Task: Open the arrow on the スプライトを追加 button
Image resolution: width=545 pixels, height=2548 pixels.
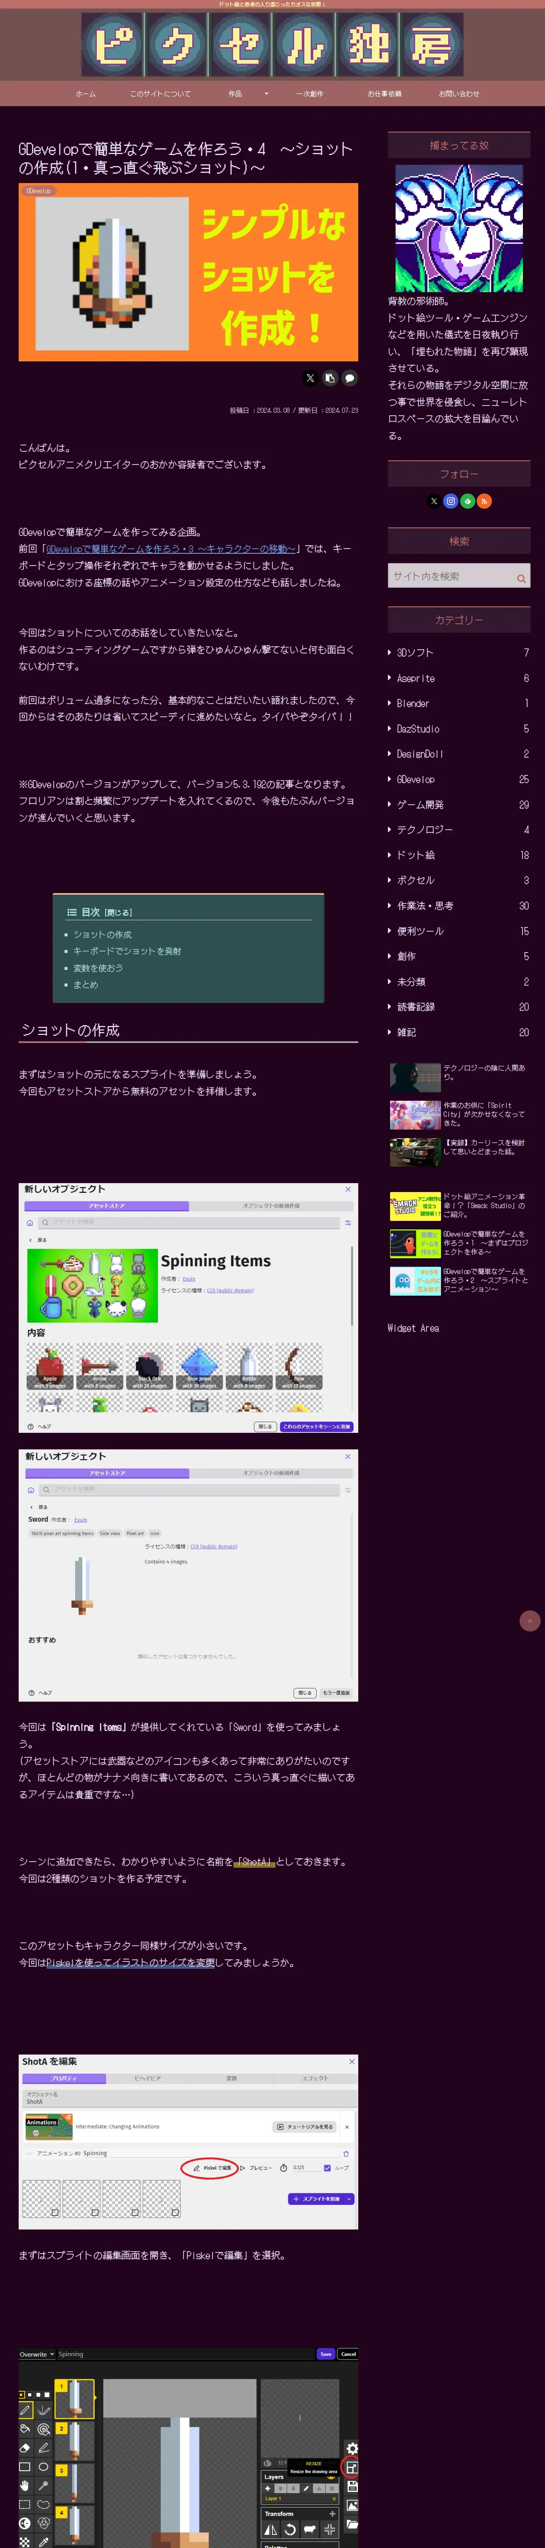Action: click(x=349, y=2199)
